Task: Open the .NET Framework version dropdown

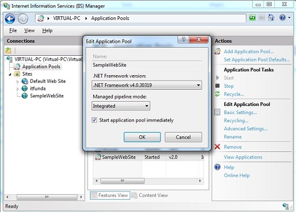Action: click(147, 85)
